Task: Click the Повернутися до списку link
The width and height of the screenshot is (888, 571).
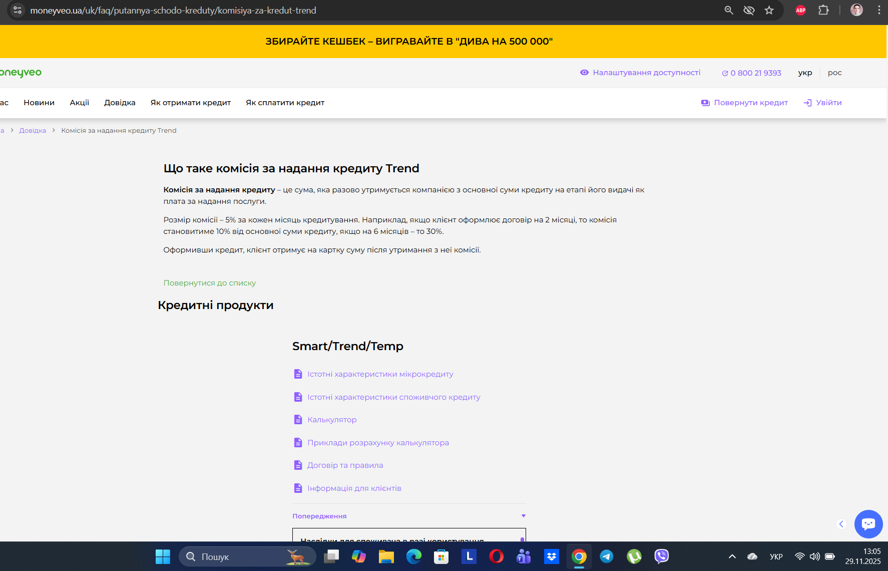Action: pyautogui.click(x=210, y=283)
